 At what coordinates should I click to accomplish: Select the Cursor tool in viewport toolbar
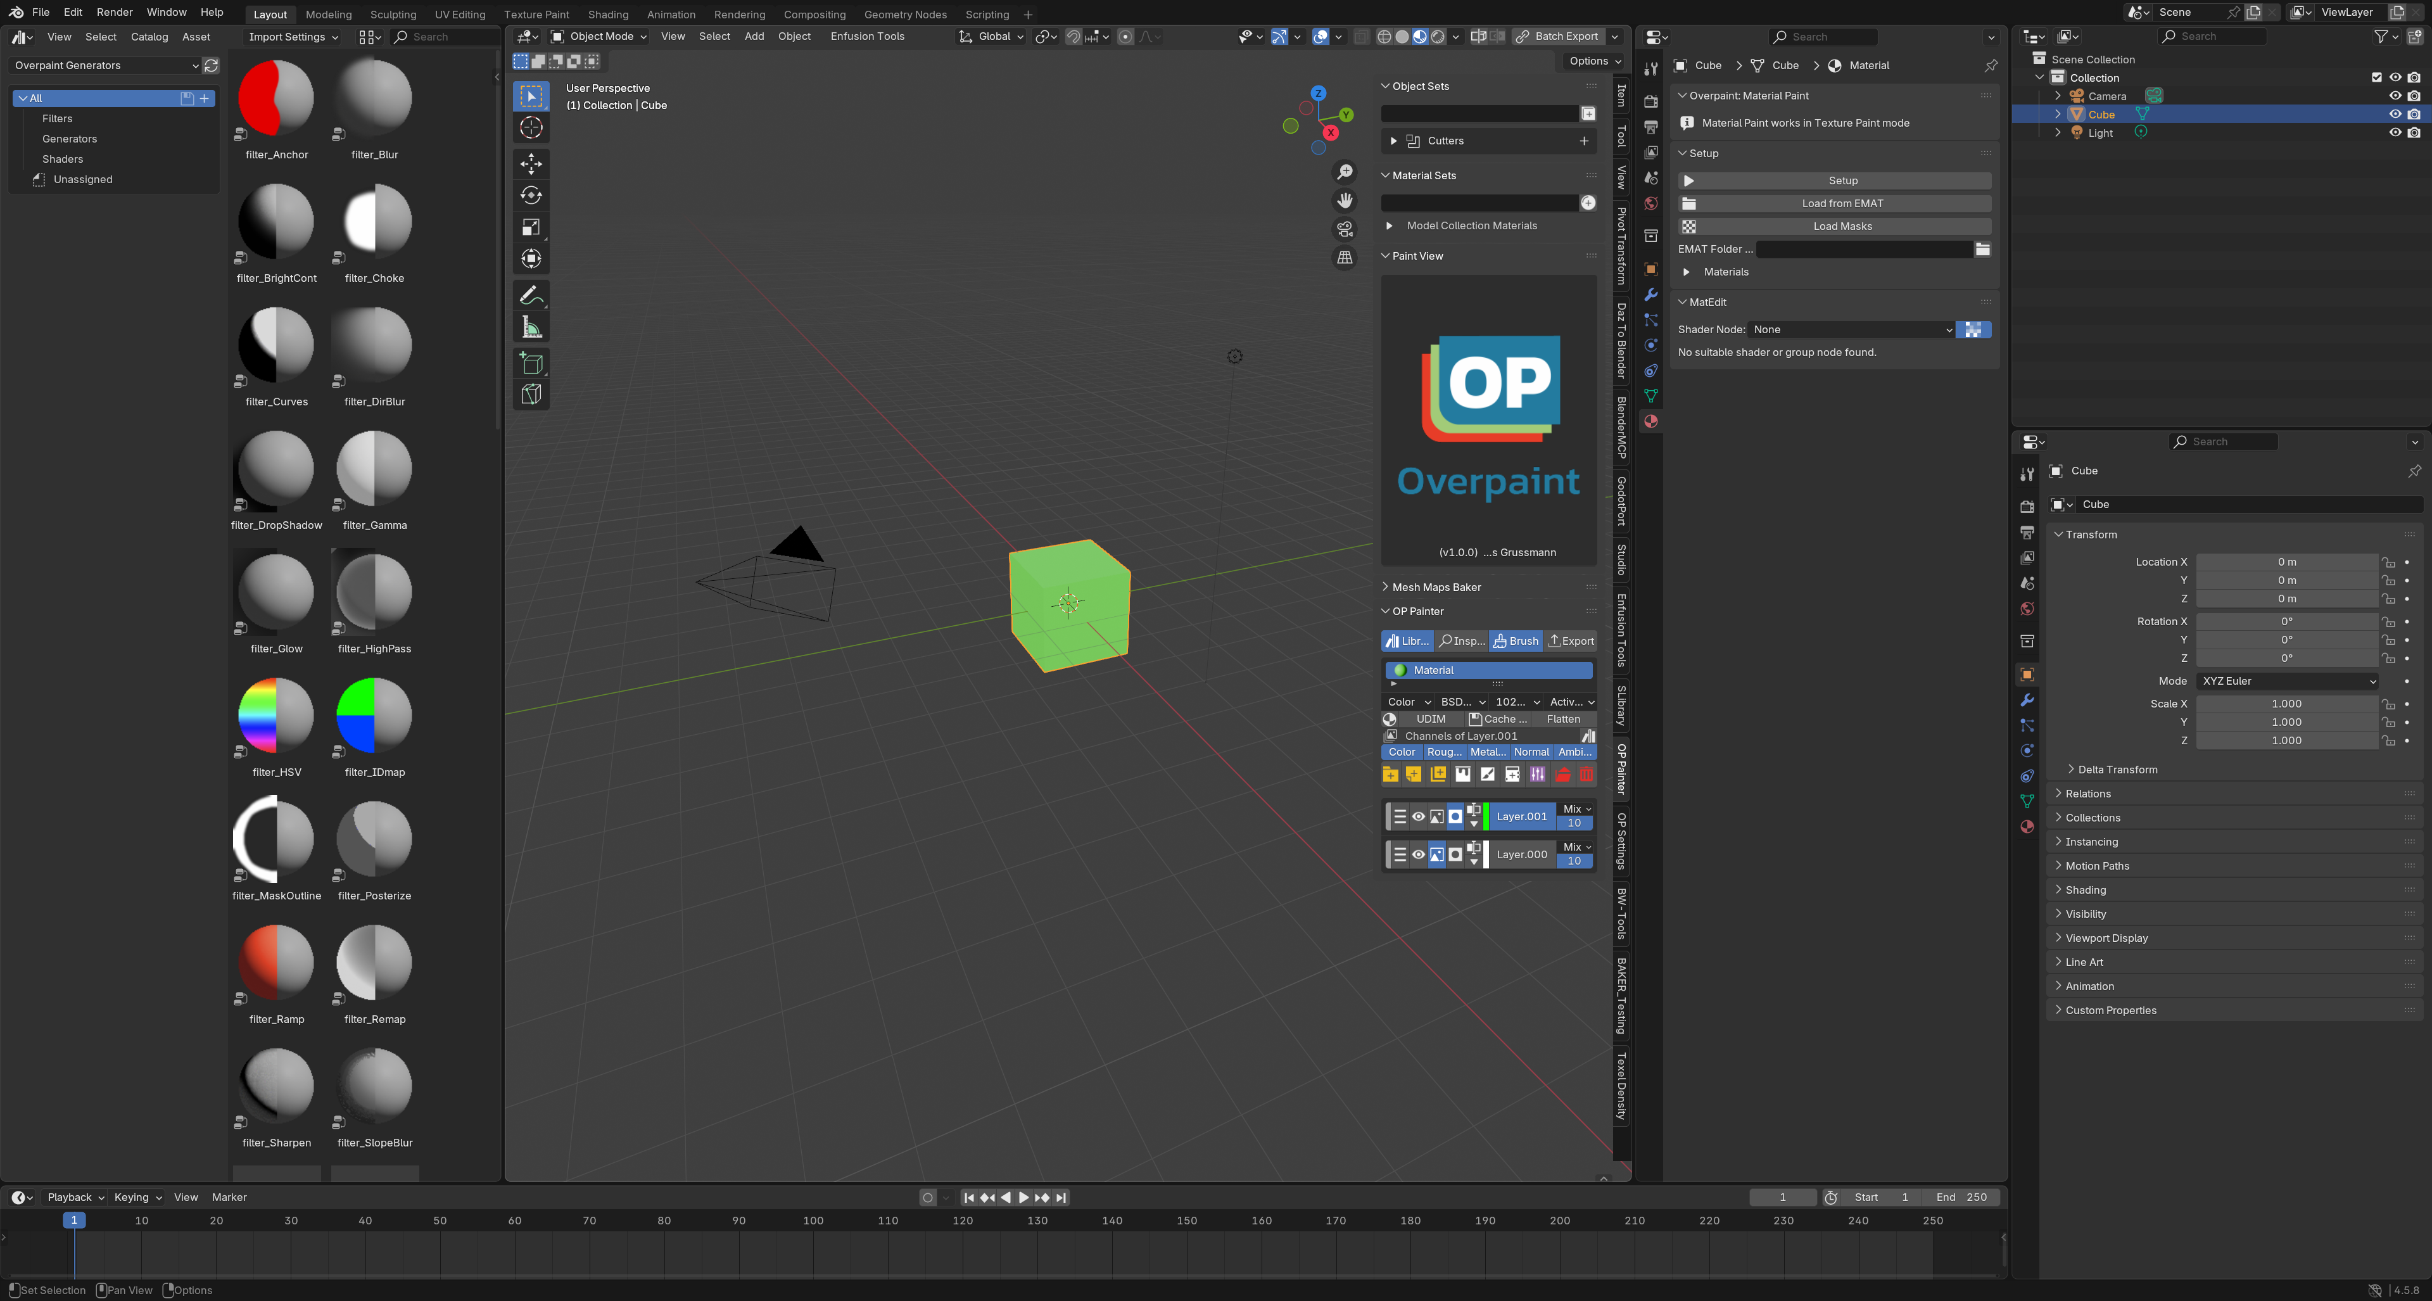[x=531, y=129]
